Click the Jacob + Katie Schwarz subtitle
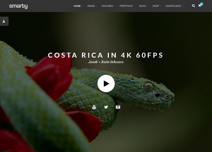Image resolution: width=212 pixels, height=152 pixels. pyautogui.click(x=106, y=62)
